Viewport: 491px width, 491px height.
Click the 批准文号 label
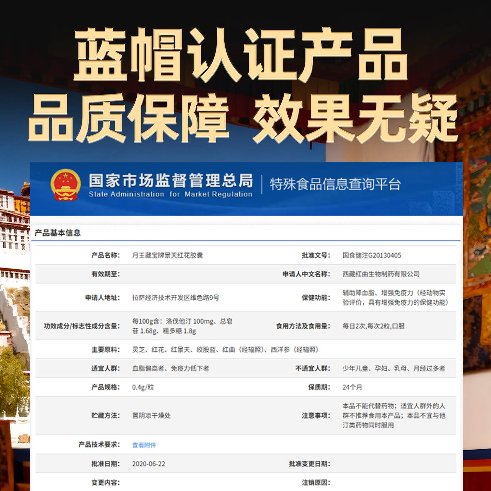316,255
